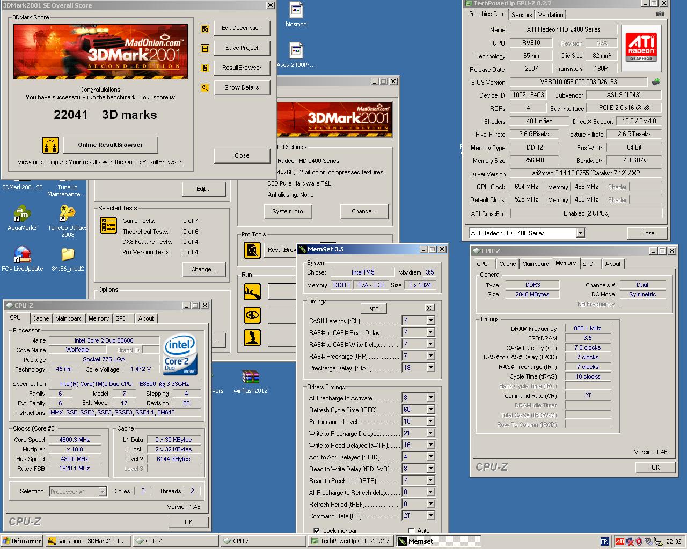Image resolution: width=687 pixels, height=549 pixels.
Task: Open RAS# Precharge (tRP) dropdown
Action: coord(430,356)
